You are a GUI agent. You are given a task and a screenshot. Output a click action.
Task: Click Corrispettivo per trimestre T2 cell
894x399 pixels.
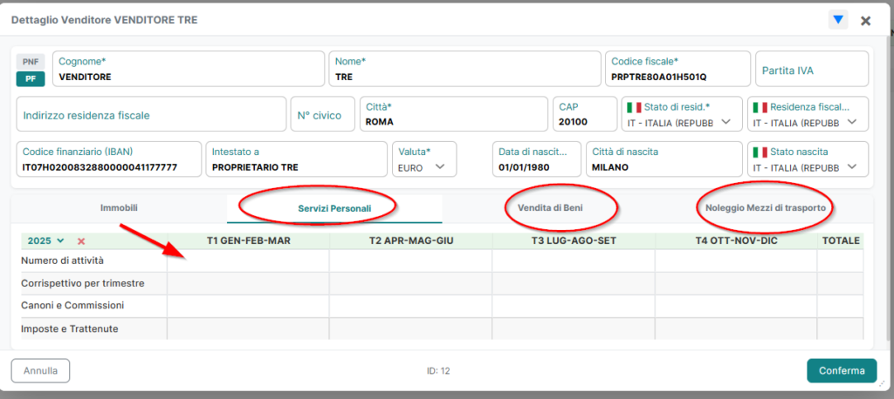click(x=410, y=283)
